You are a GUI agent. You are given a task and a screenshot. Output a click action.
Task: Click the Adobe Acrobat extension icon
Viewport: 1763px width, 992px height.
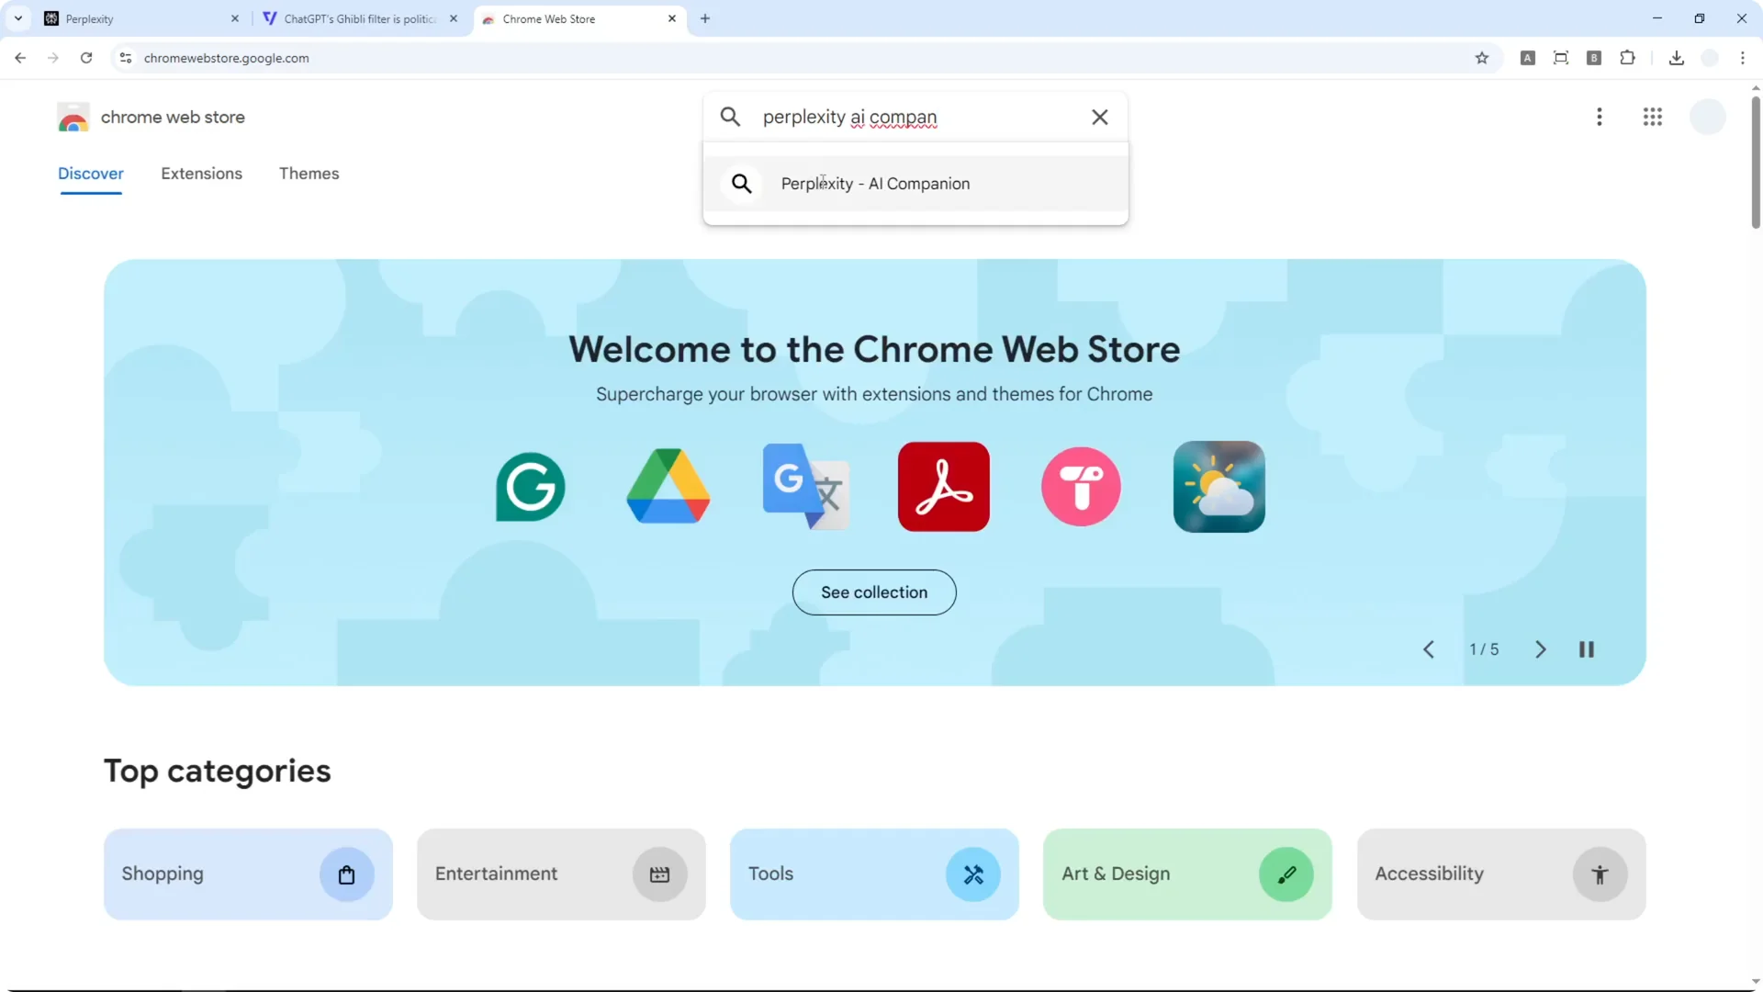943,487
